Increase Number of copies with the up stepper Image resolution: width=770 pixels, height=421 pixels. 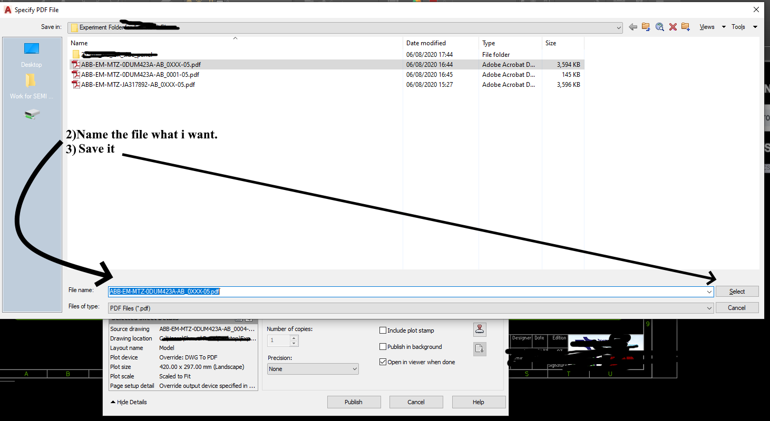pos(294,338)
